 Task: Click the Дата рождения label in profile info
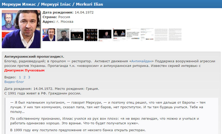pos(58,12)
